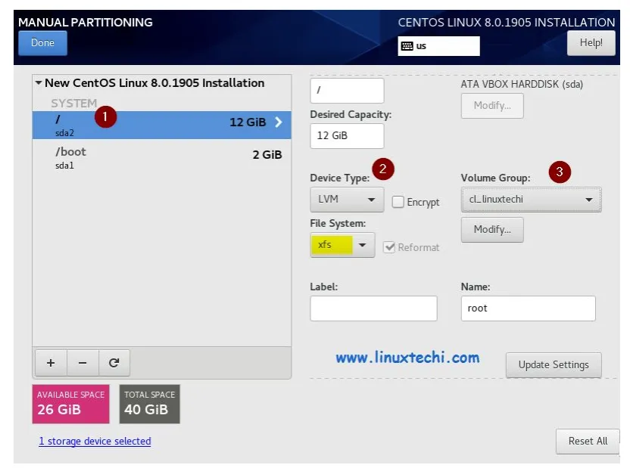Click the TOTAL SPACE 40 GiB box
The image size is (630, 468).
(x=149, y=404)
